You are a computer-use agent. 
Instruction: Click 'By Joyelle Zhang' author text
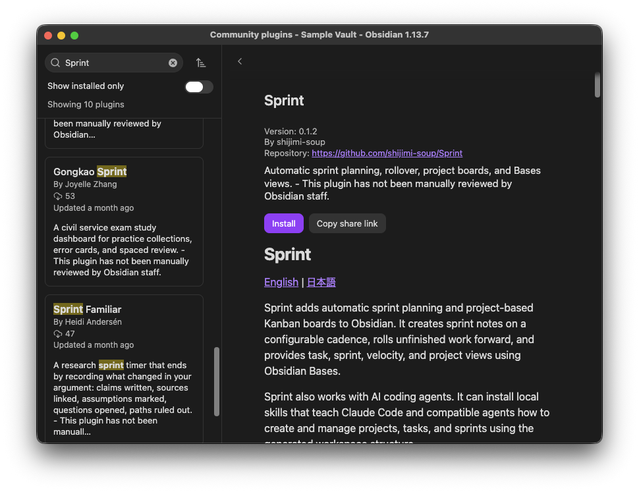tap(85, 184)
